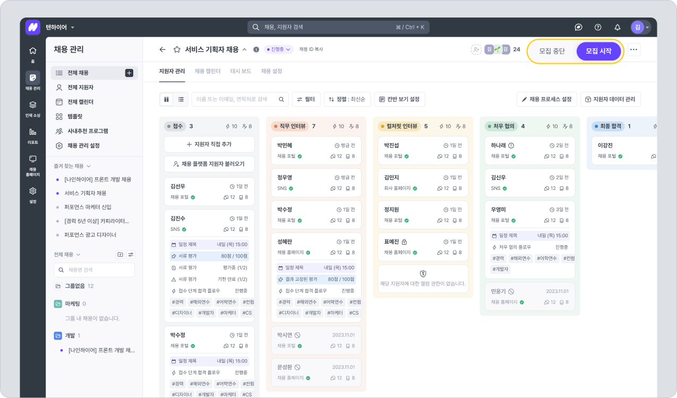Add new posting with plus icon
677x398 pixels.
[129, 73]
